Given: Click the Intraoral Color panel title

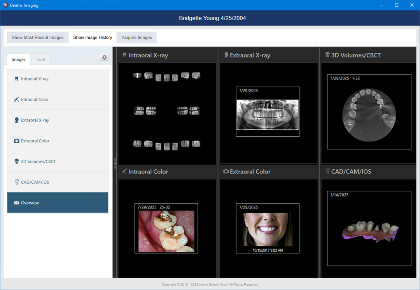Looking at the screenshot, I should coord(148,171).
